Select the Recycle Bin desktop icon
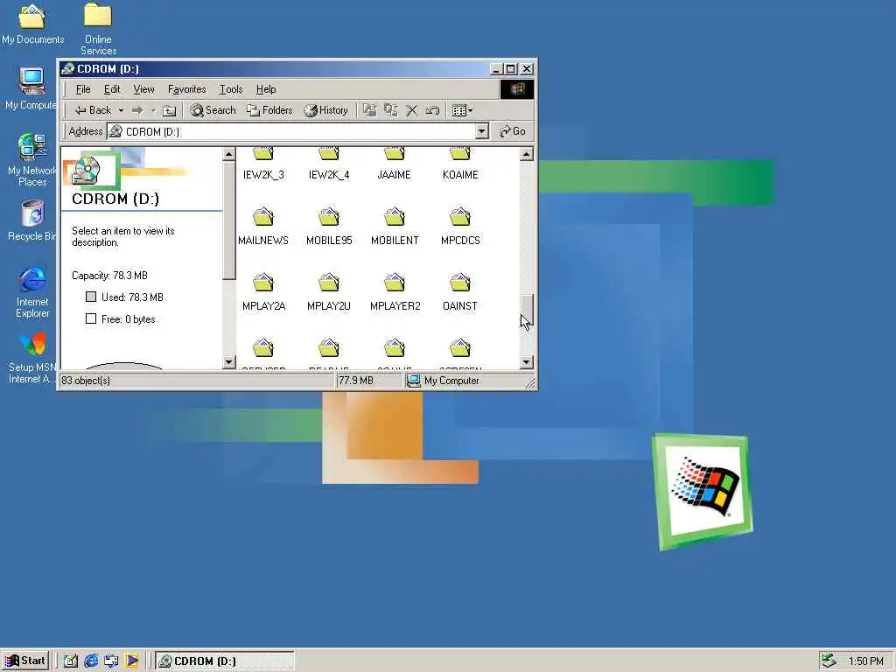 tap(31, 220)
